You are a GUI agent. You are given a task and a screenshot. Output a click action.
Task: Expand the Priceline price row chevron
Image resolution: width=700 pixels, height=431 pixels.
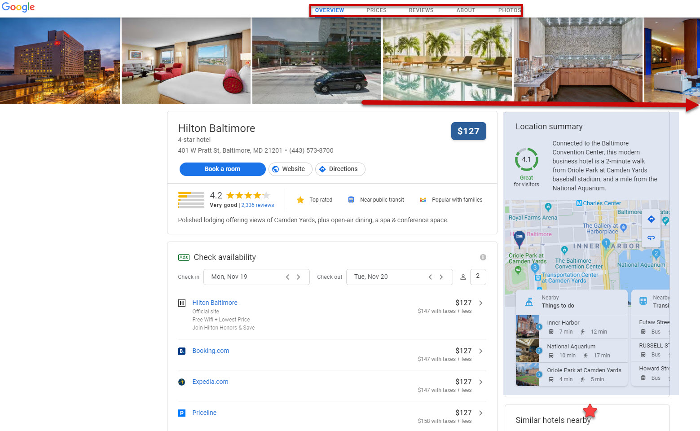coord(481,413)
